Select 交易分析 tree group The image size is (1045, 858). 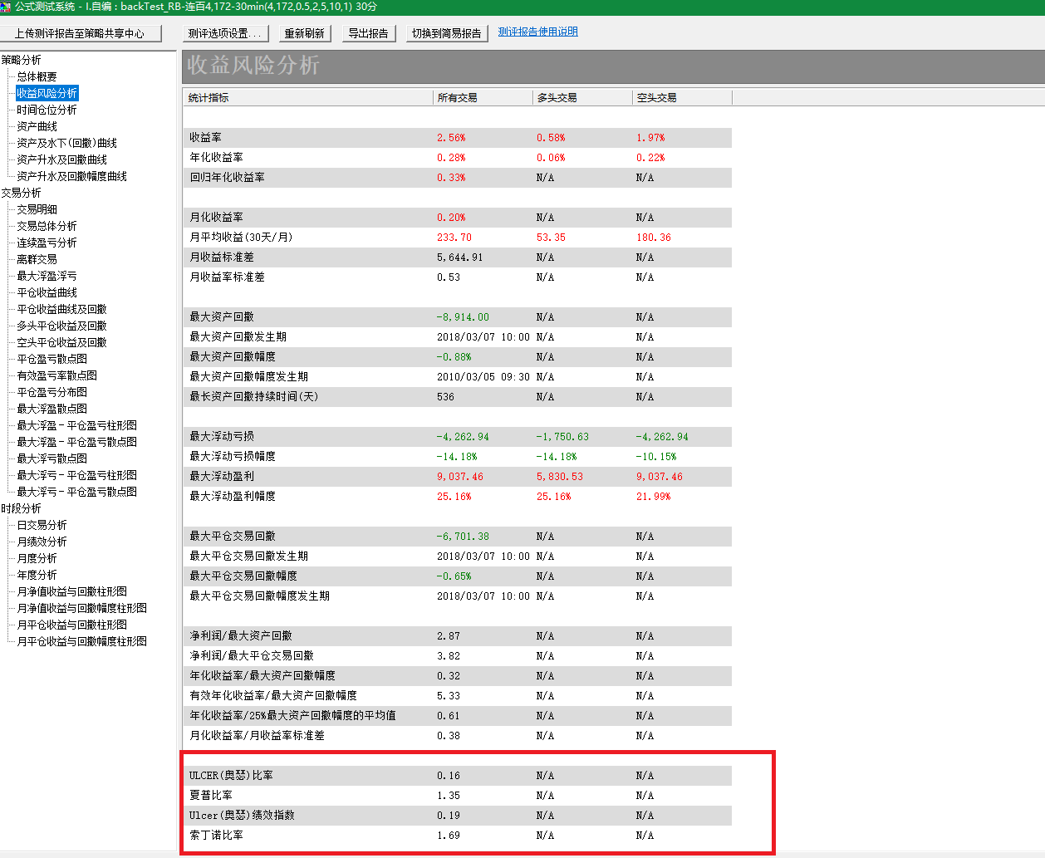[21, 193]
